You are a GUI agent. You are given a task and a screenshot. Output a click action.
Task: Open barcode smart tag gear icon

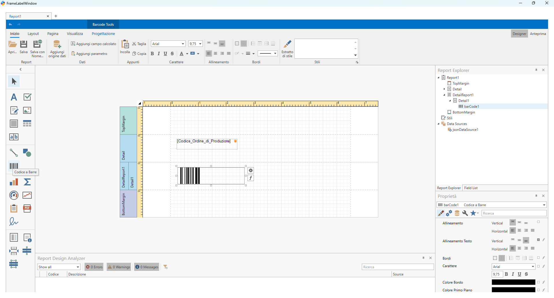tap(251, 170)
